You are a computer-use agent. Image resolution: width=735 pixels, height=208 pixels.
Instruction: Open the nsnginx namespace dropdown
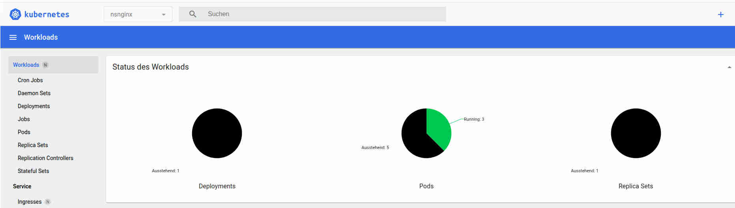138,15
